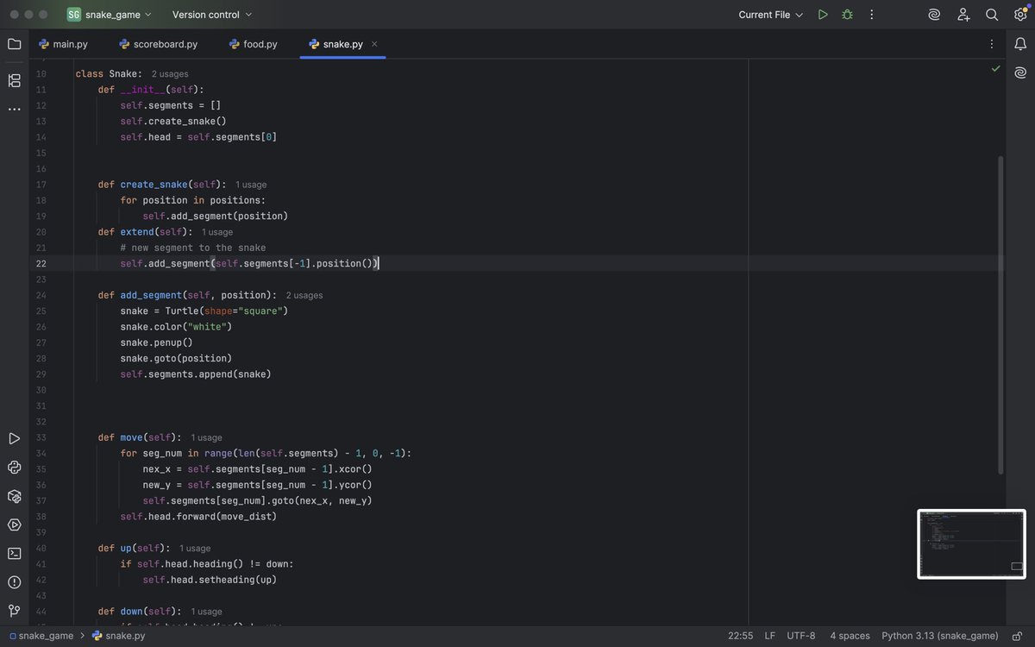Click comment '# new segment to the snake'
This screenshot has height=647, width=1035.
click(193, 248)
